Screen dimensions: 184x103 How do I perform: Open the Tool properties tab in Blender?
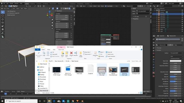point(154,39)
